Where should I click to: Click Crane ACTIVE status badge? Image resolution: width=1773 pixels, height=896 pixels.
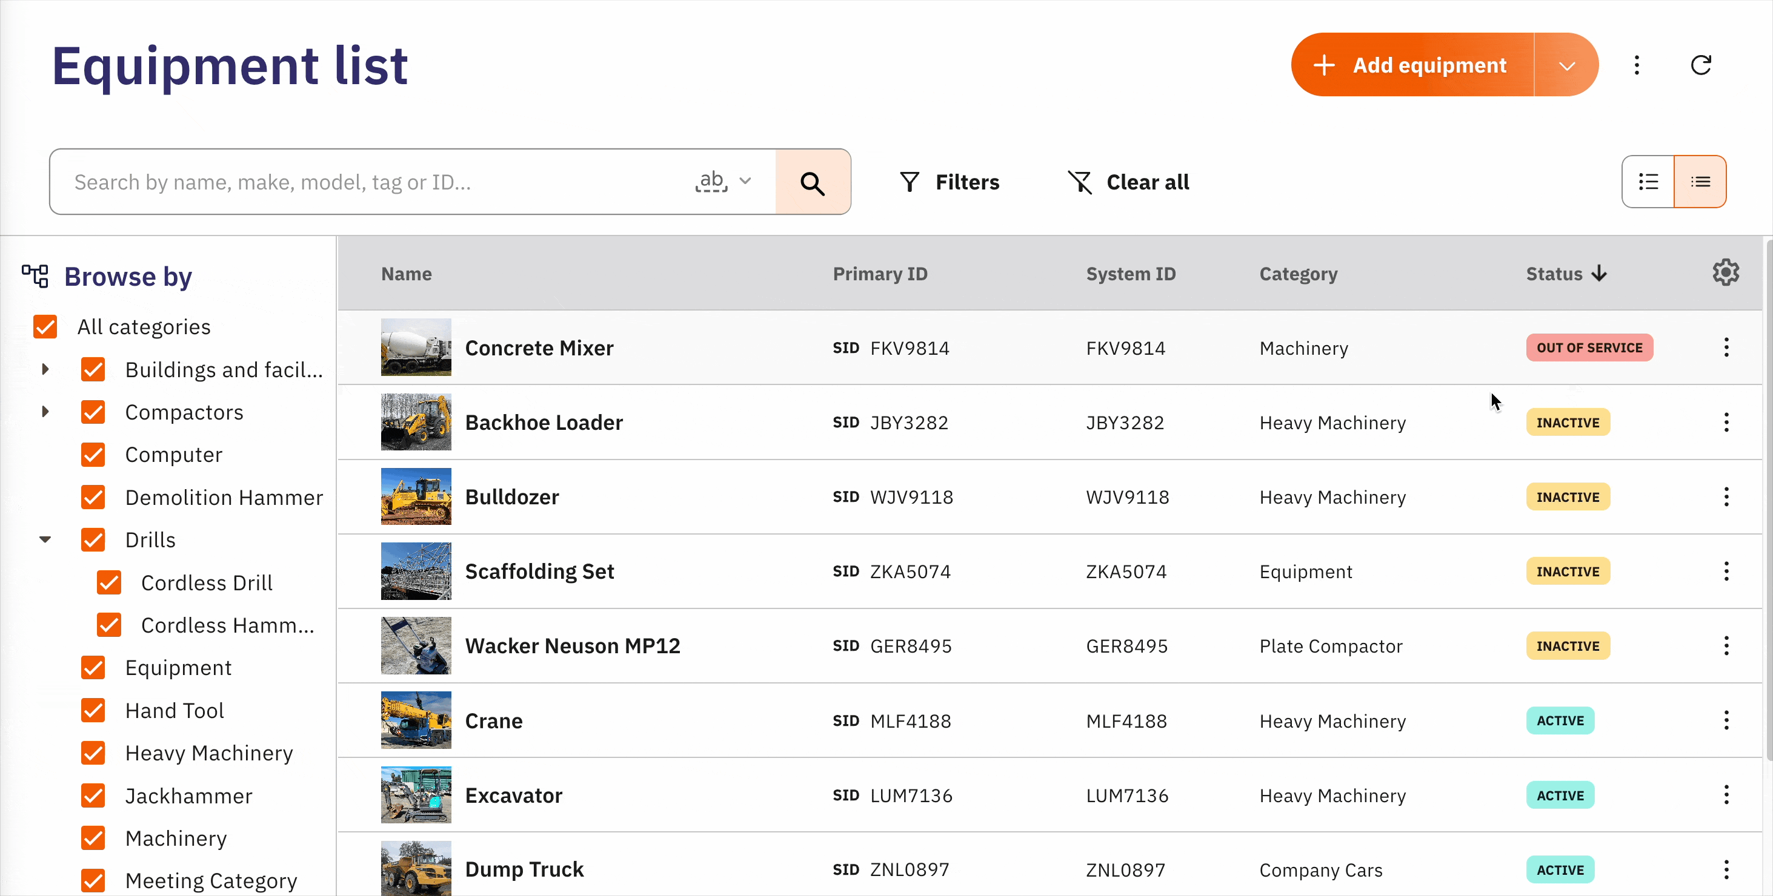(1560, 720)
